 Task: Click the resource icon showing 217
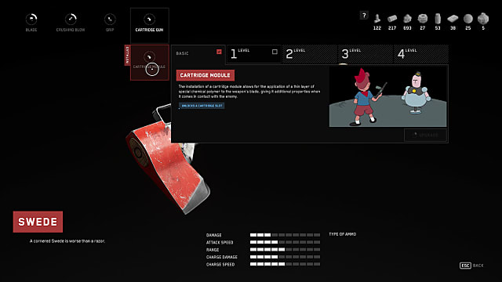tap(392, 19)
